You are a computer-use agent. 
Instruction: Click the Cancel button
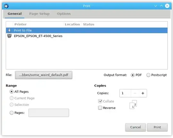click(x=136, y=127)
